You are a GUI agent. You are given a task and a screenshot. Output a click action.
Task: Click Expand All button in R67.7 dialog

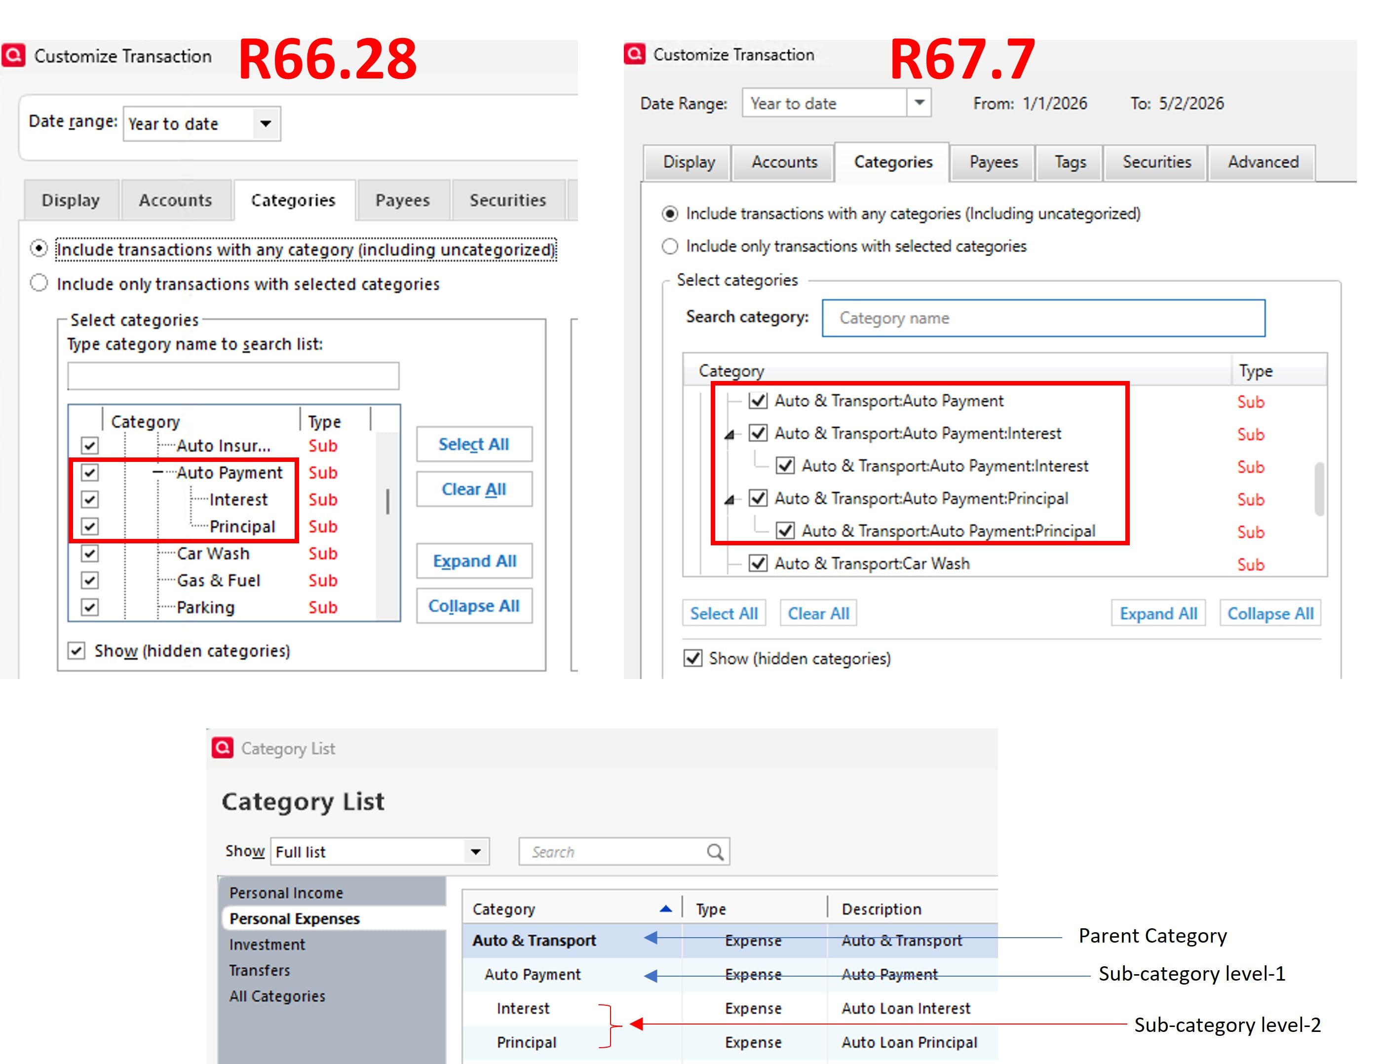(x=1158, y=613)
